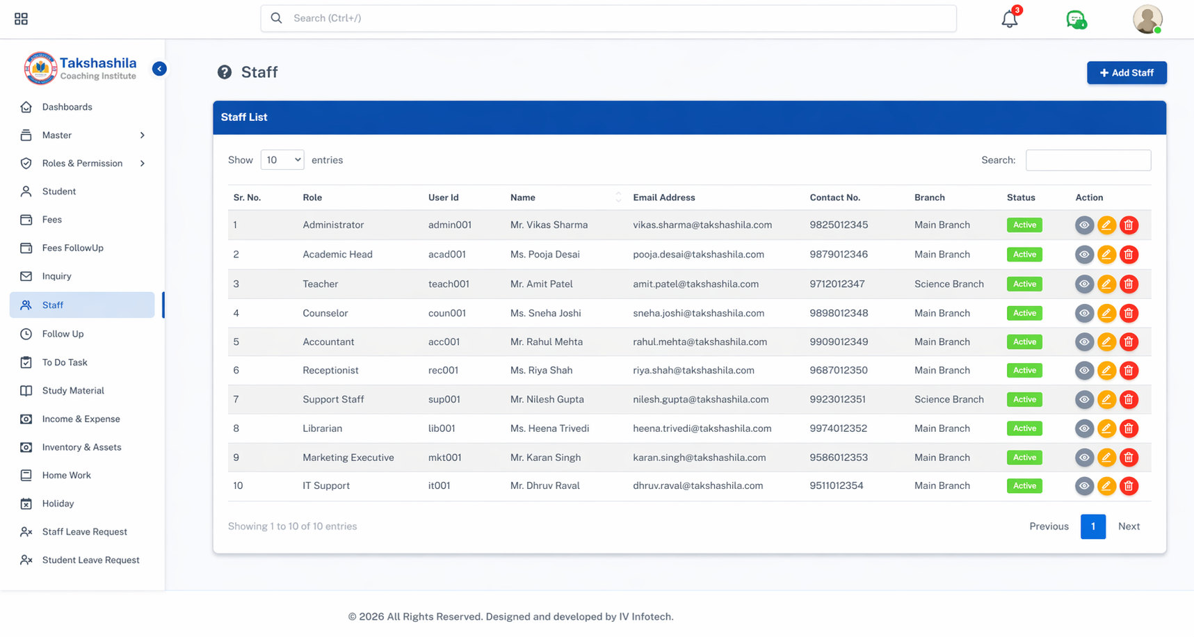Image resolution: width=1194 pixels, height=637 pixels.
Task: Open the notifications bell icon
Action: click(x=1010, y=19)
